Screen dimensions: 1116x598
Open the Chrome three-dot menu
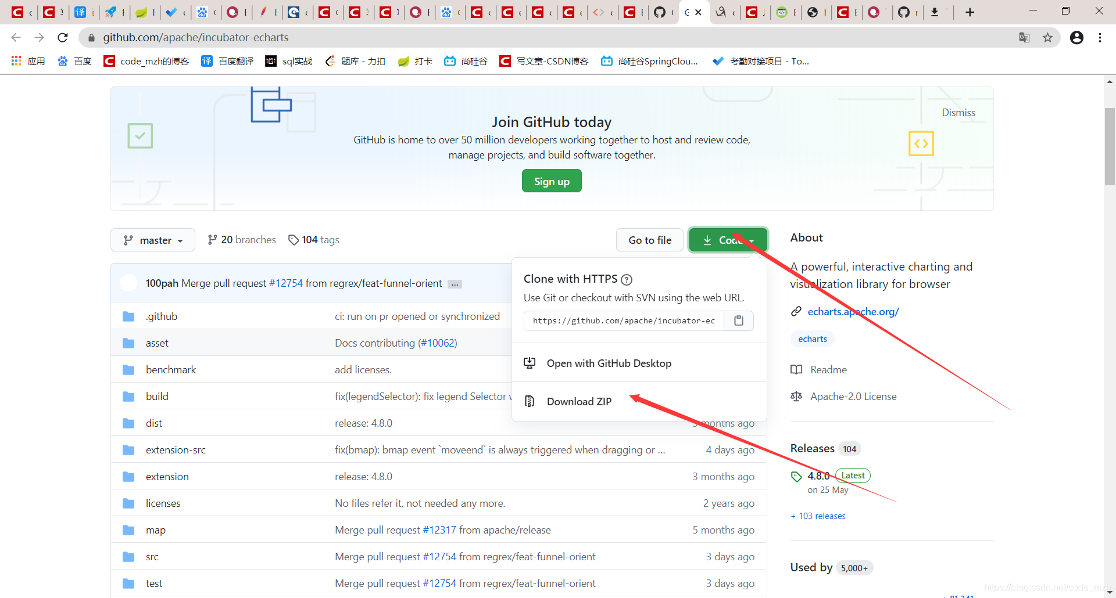coord(1100,38)
